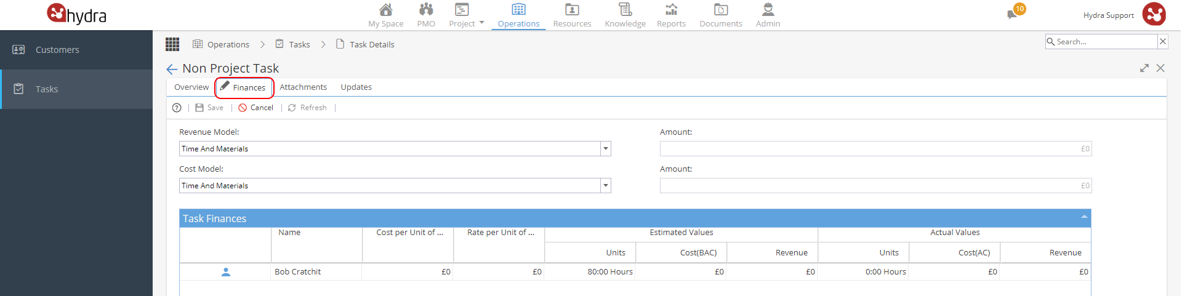Switch to the Updates tab
This screenshot has height=296, width=1182.
coord(356,87)
